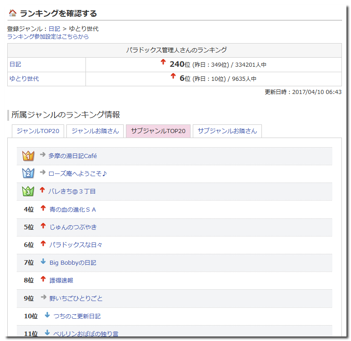Click blue down arrow beside つちのこ更新日記
Viewport: 351px width, 341px height.
click(x=47, y=315)
